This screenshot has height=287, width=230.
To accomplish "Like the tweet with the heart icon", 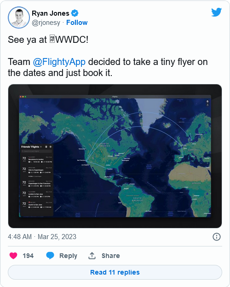I will tap(13, 256).
